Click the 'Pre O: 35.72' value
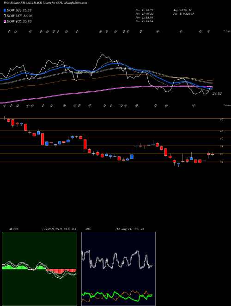The width and height of the screenshot is (231, 306). [145, 10]
